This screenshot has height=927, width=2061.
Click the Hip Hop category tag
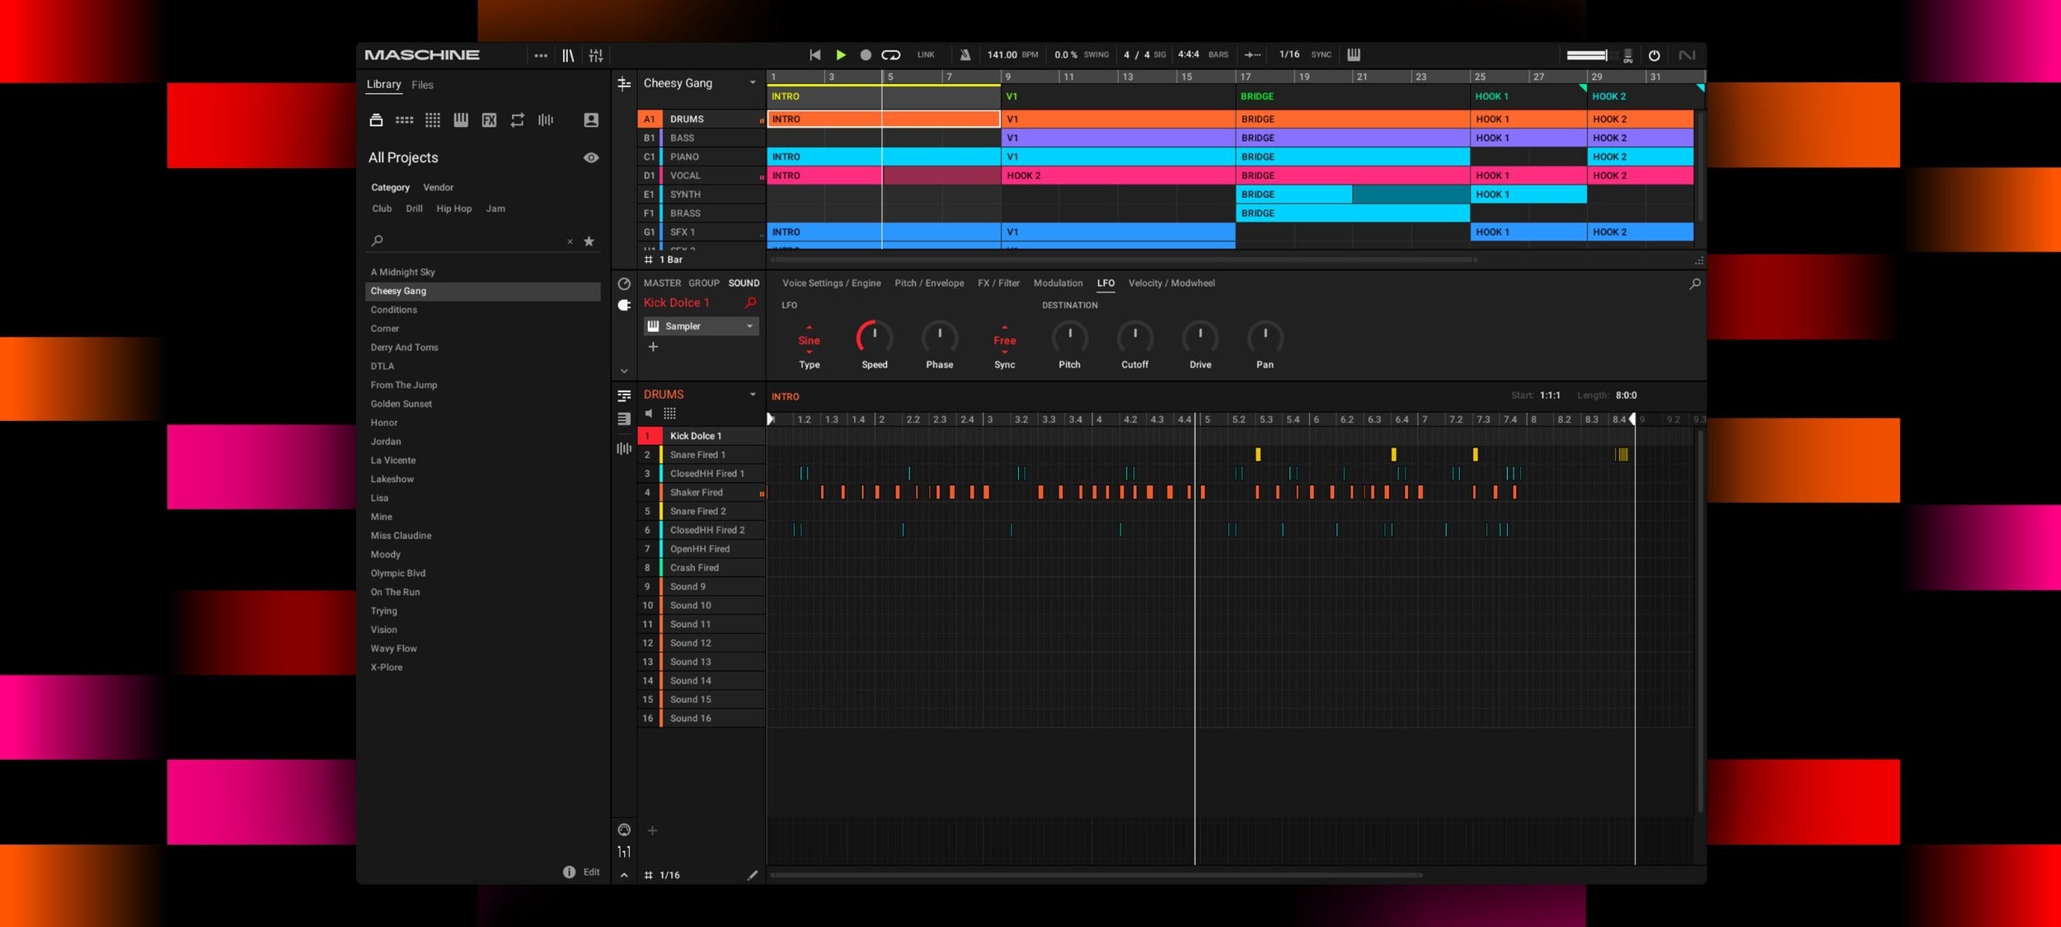pyautogui.click(x=453, y=209)
